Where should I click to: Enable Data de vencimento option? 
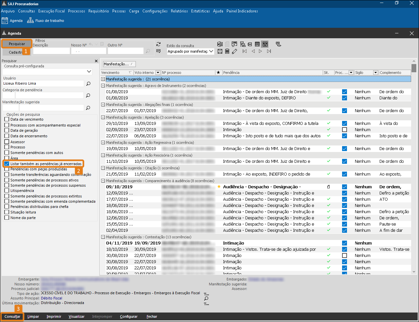click(7, 119)
